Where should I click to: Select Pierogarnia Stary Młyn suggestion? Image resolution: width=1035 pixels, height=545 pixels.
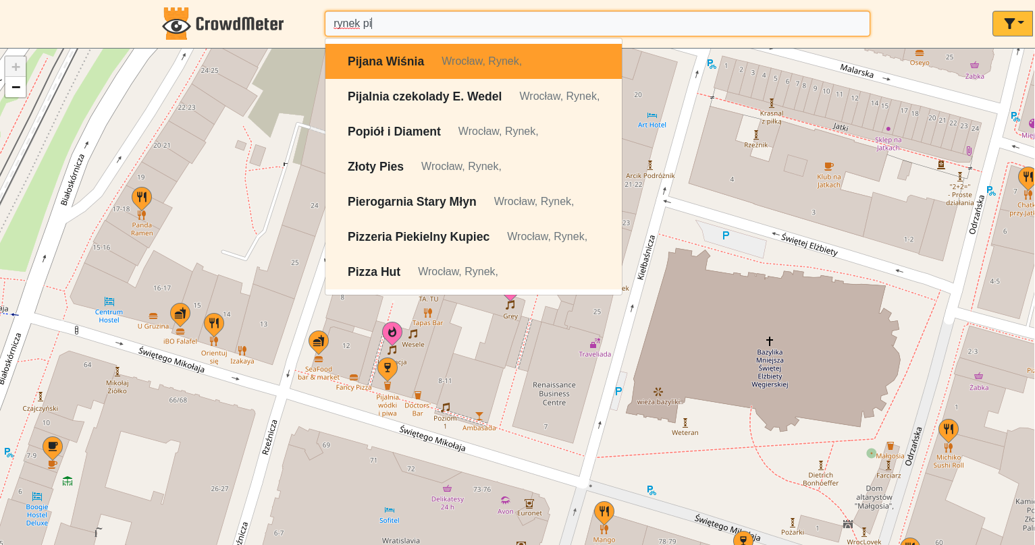coord(473,202)
